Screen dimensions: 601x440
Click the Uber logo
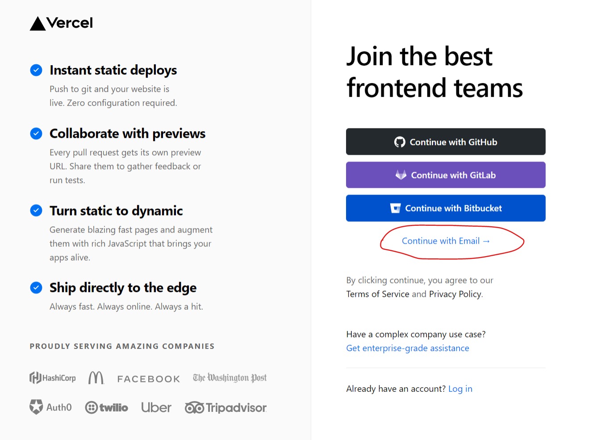point(156,407)
